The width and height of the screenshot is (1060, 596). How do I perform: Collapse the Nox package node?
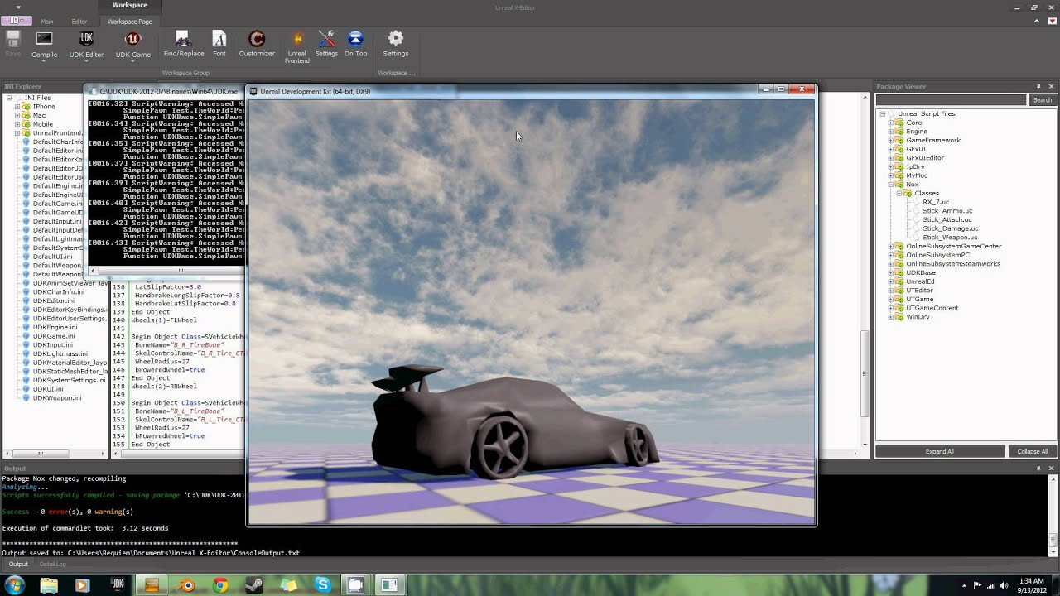891,185
